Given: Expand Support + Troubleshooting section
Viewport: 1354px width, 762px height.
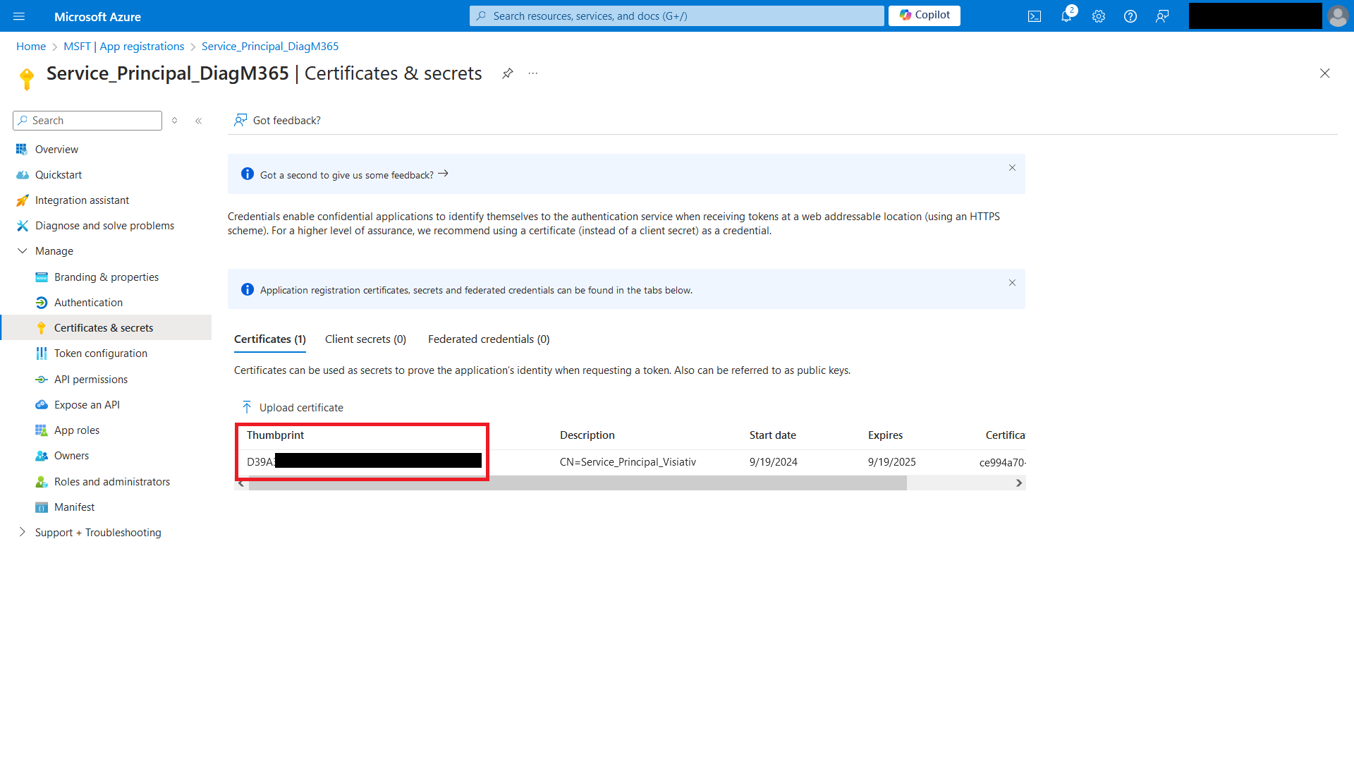Looking at the screenshot, I should point(23,532).
